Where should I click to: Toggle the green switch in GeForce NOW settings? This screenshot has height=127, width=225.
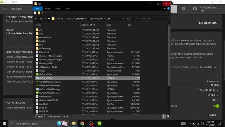pos(216,106)
